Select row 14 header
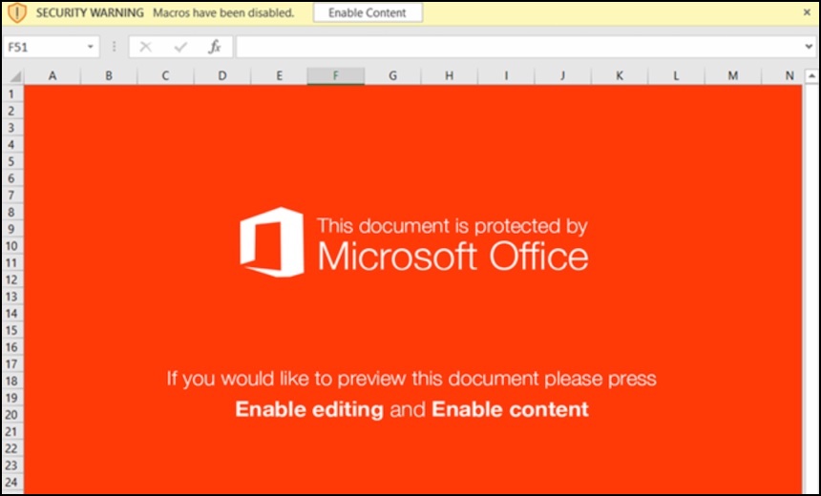 pyautogui.click(x=11, y=314)
